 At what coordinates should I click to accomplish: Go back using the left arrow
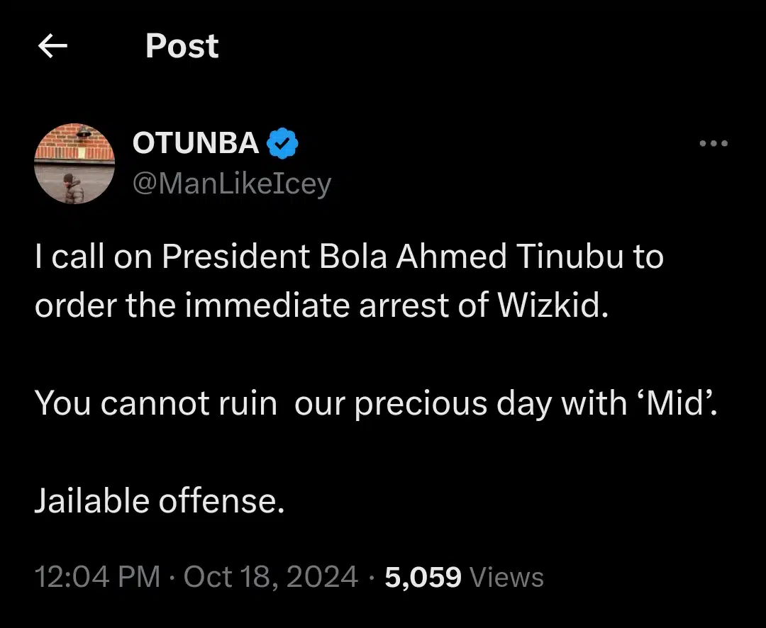(x=52, y=47)
